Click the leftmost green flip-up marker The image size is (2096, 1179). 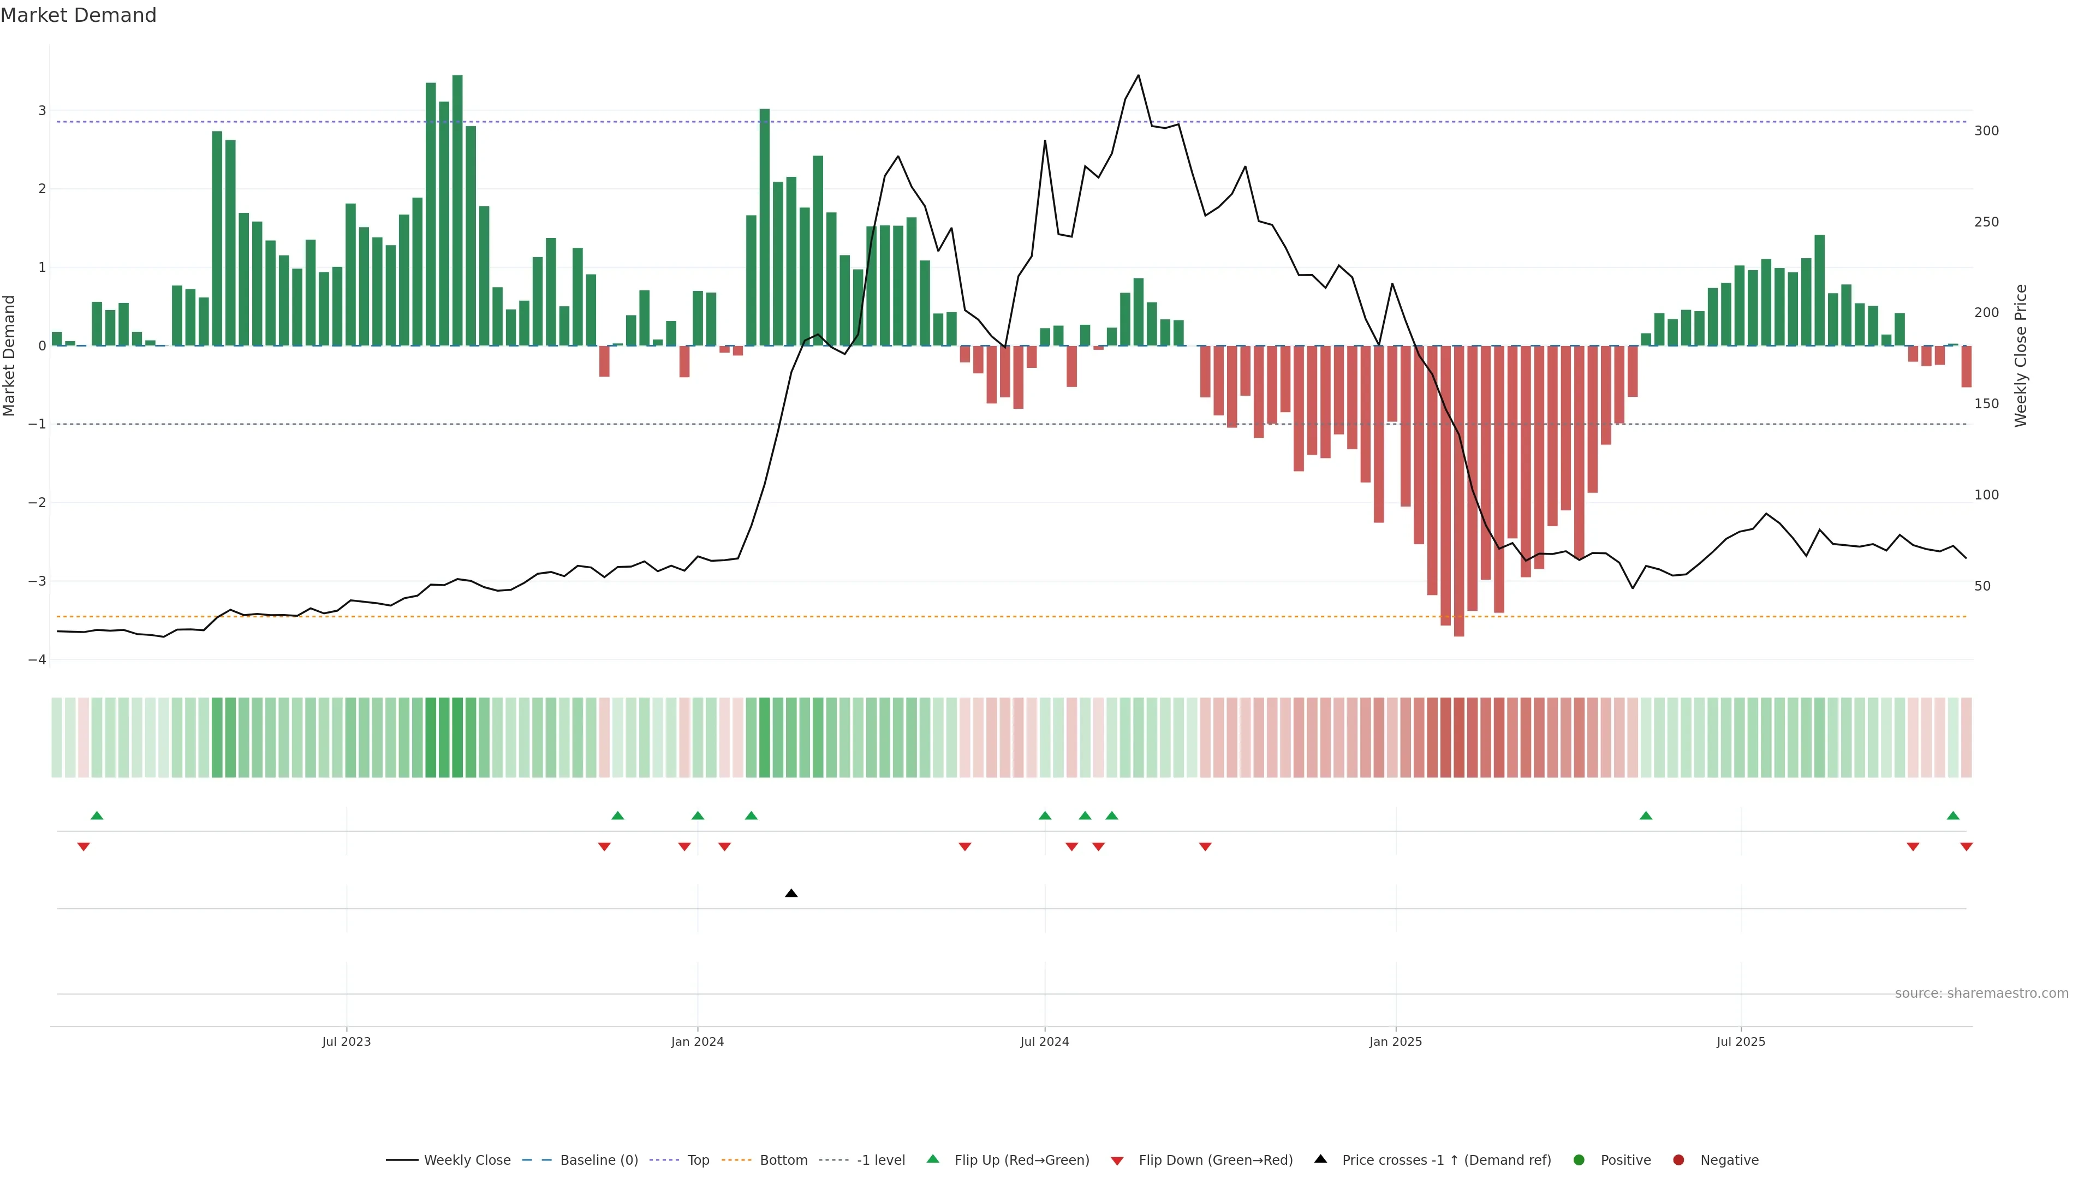coord(97,815)
